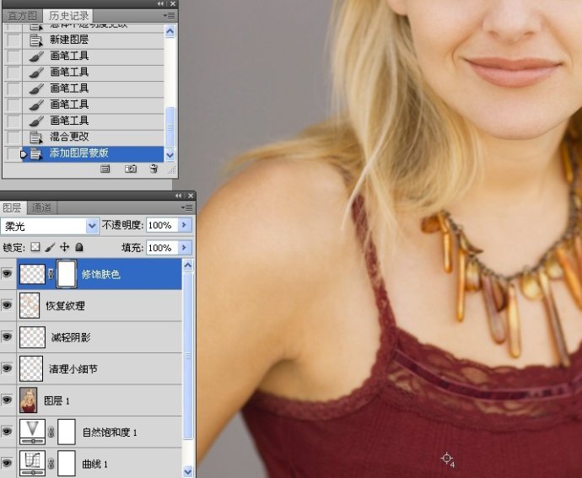Click the mask link icon on 自然饱和度 1 layer
This screenshot has width=582, height=478.
[x=51, y=432]
